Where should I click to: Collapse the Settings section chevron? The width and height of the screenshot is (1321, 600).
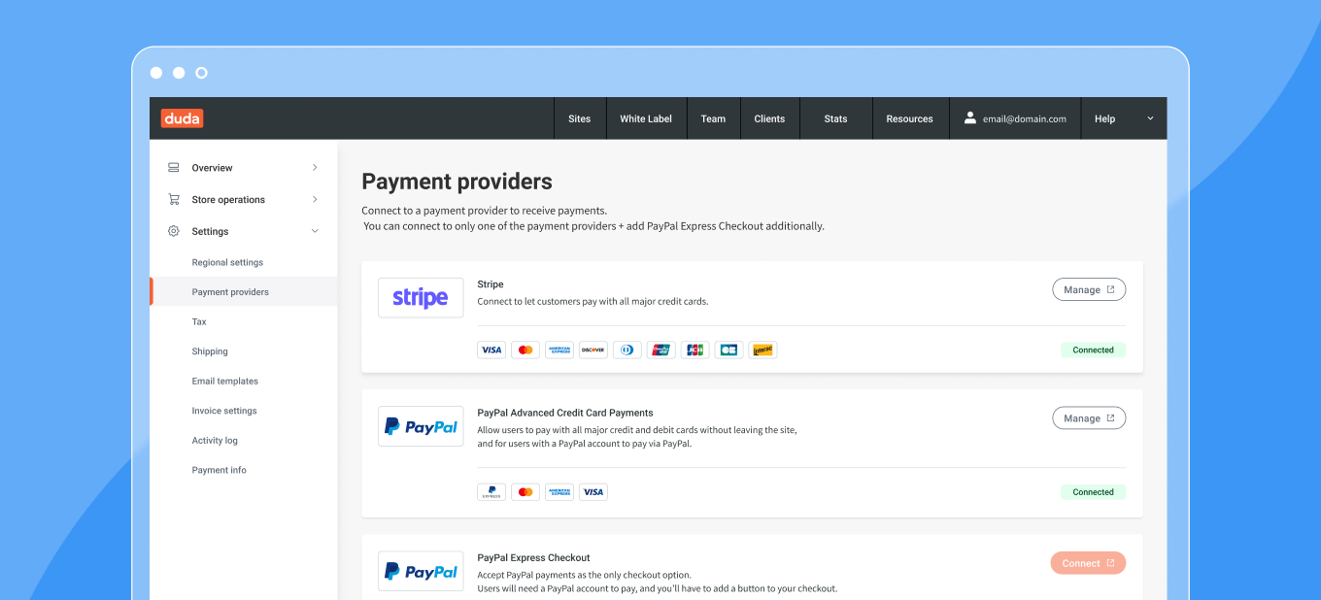pyautogui.click(x=315, y=231)
